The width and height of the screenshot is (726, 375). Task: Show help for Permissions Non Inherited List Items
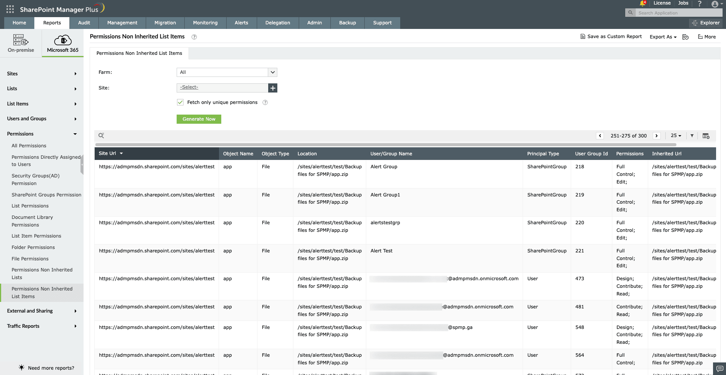coord(194,37)
